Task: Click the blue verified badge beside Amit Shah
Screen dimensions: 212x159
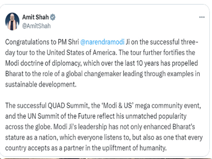Action: [53, 17]
